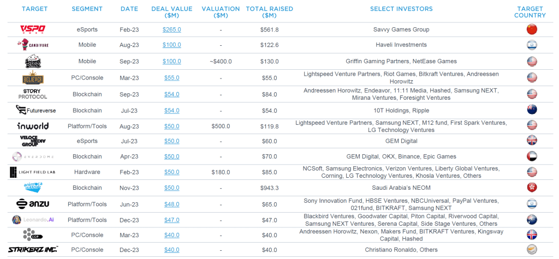The width and height of the screenshot is (559, 259).
Task: Select the Light Field Lab logo
Action: (32, 172)
